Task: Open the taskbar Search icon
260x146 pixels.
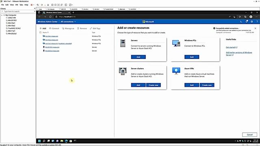Action: (x=44, y=141)
